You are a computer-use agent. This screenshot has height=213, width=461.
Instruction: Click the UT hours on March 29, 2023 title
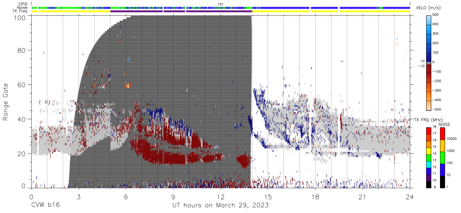tap(220, 205)
